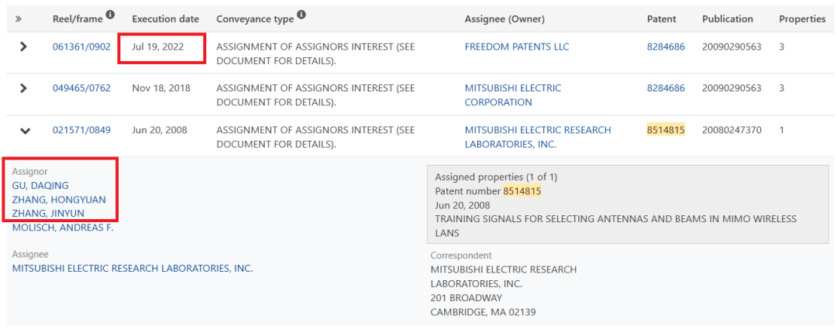Collapse the 021571/0849 assignment row
837x329 pixels.
tap(25, 131)
